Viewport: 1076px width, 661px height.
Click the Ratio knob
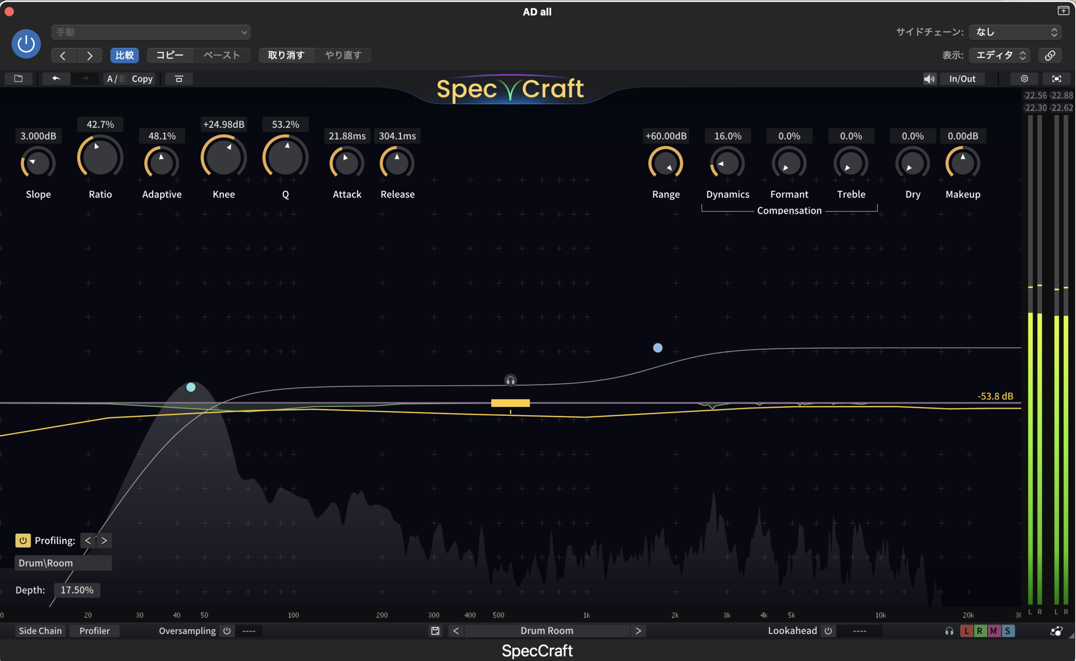[100, 157]
